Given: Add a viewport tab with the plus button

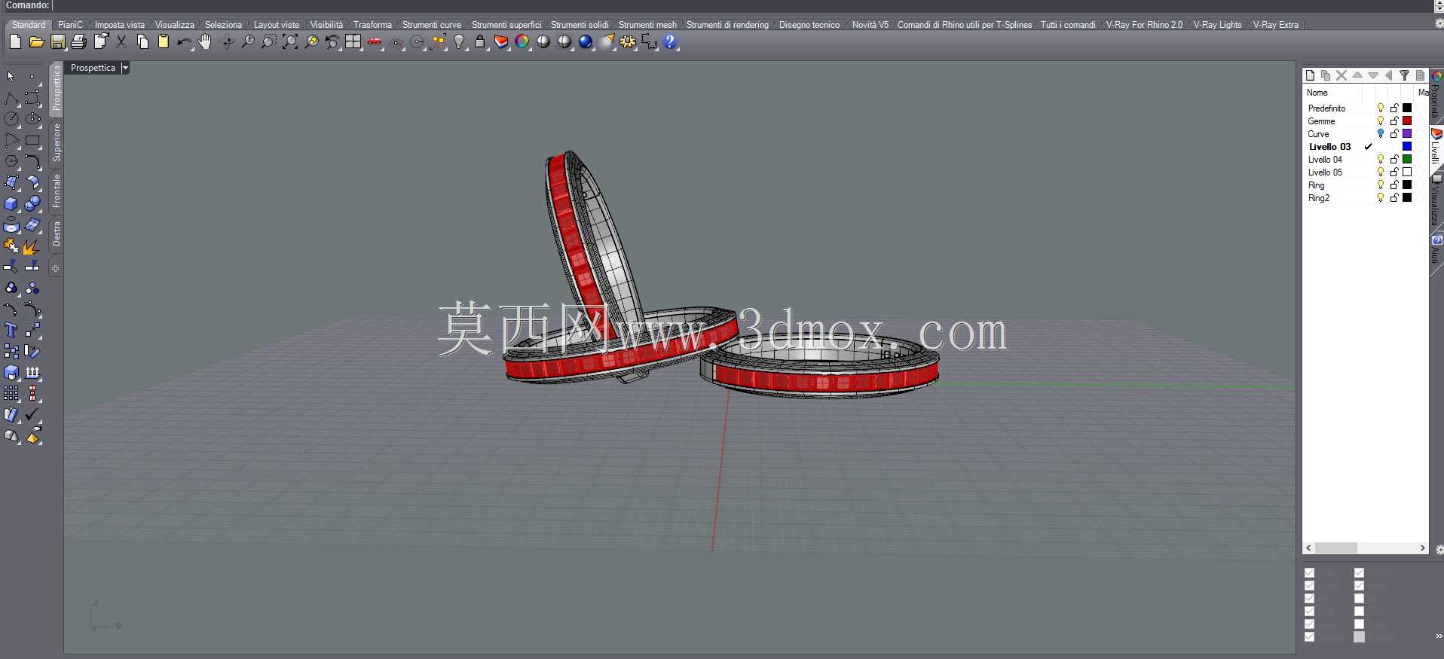Looking at the screenshot, I should click(56, 268).
